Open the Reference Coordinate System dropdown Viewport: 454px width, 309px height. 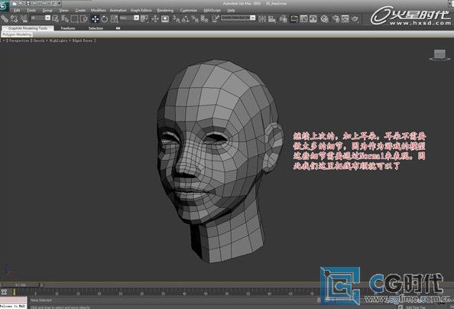coord(129,18)
